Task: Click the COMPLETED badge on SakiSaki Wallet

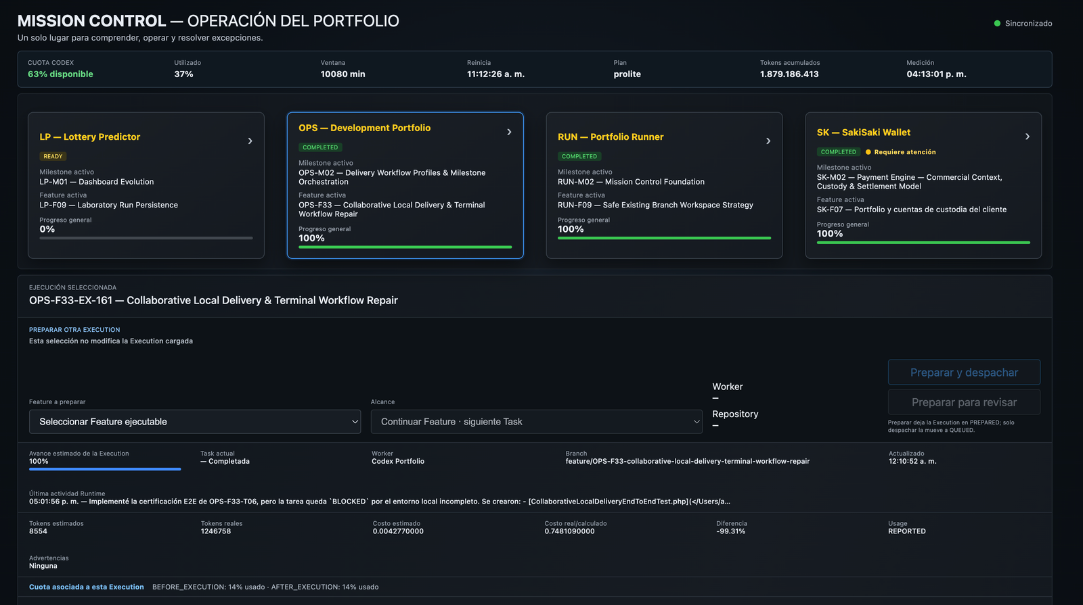Action: tap(839, 152)
